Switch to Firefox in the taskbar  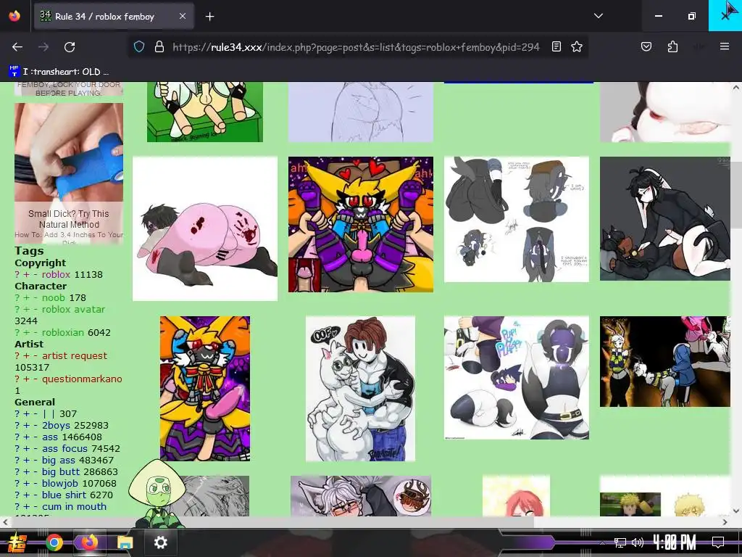click(89, 542)
